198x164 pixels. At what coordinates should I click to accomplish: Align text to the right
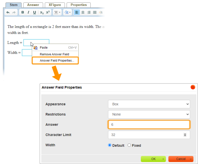(x=89, y=12)
